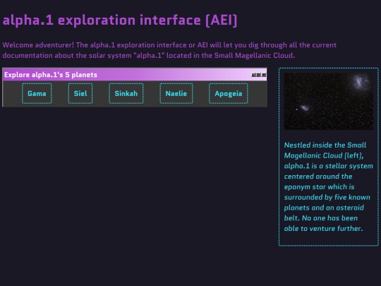Minimize the Explore planets panel
The image size is (381, 286).
[254, 75]
